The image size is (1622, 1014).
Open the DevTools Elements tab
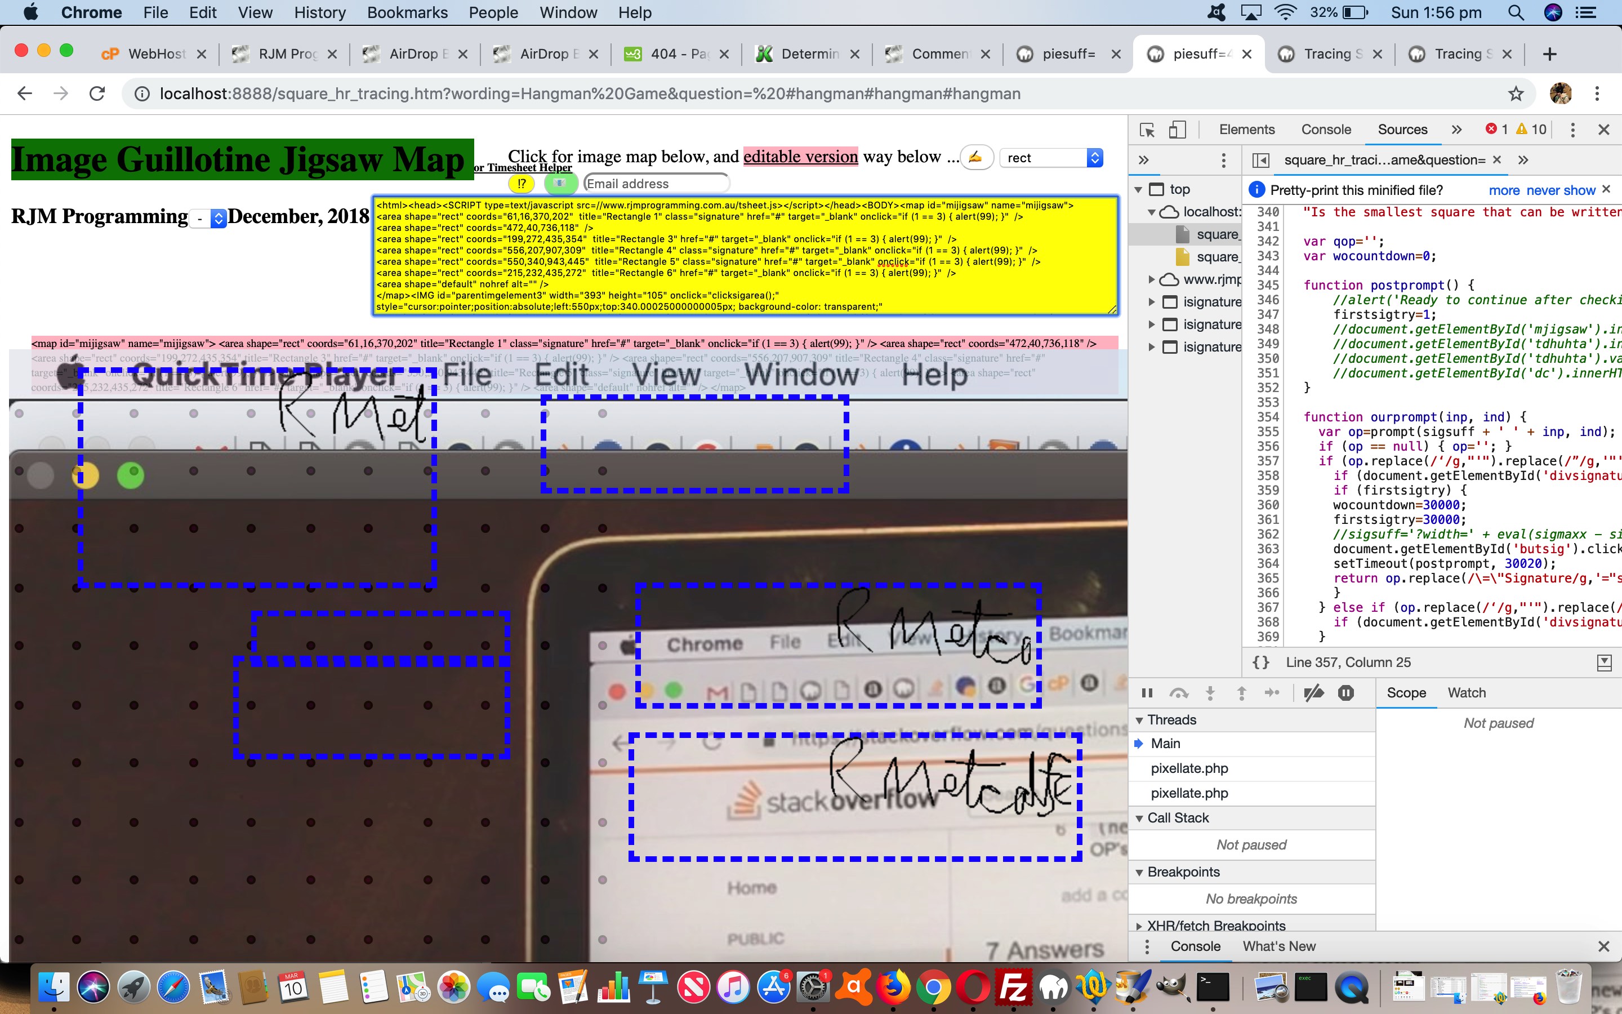(x=1247, y=130)
